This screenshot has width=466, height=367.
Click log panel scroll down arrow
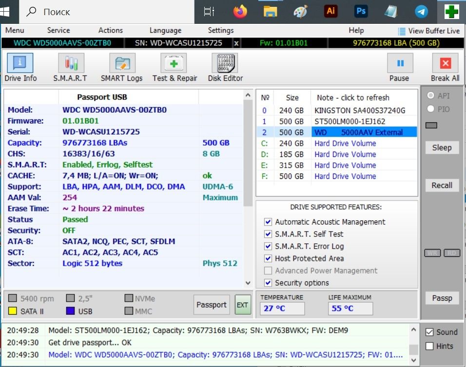pos(413,360)
